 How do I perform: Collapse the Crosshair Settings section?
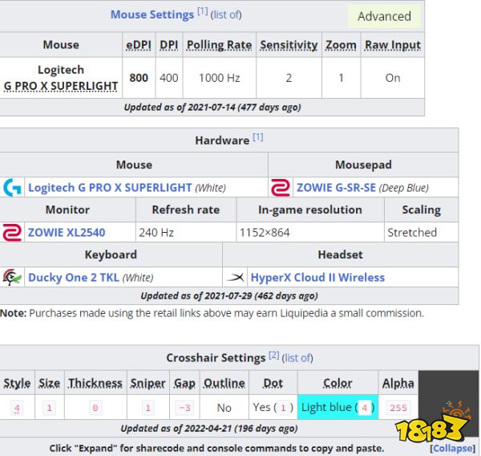pyautogui.click(x=454, y=448)
